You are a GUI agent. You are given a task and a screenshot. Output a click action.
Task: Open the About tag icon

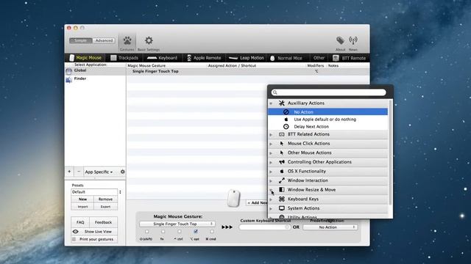tap(340, 40)
